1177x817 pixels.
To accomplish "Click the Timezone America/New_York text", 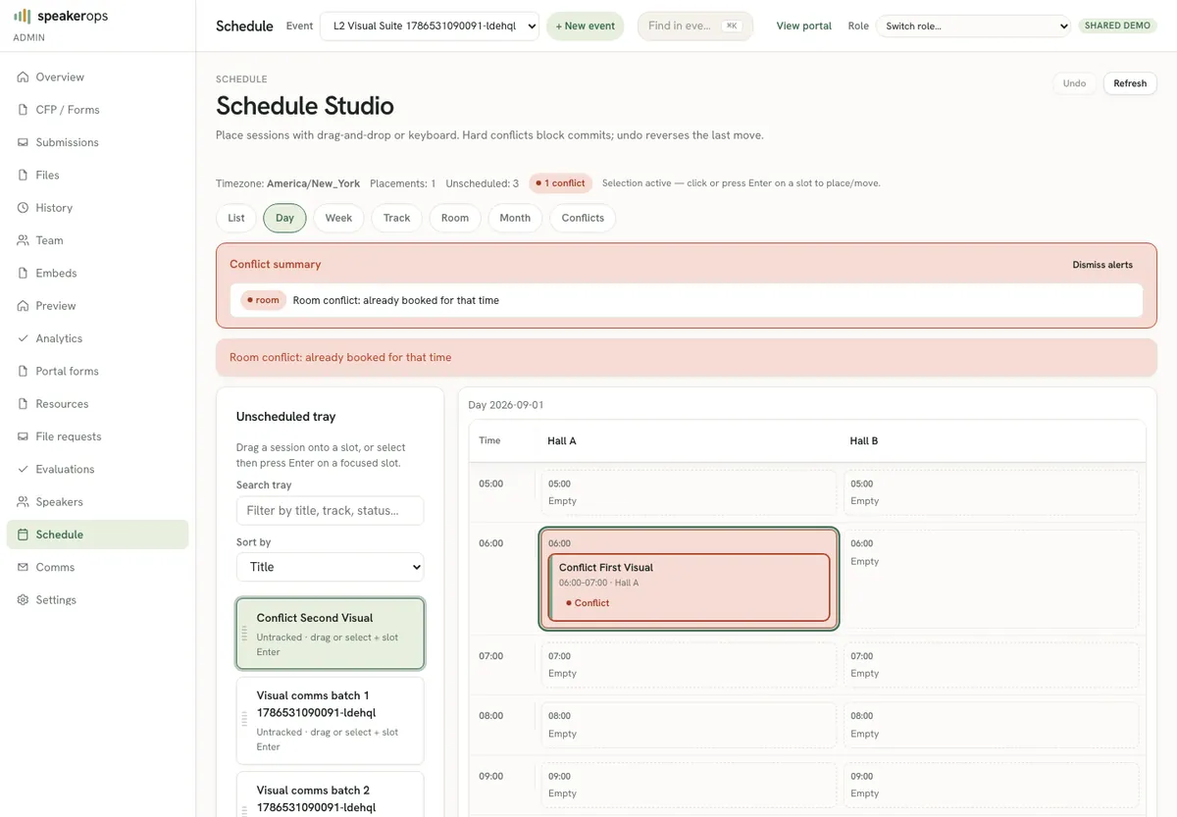I will coord(287,183).
